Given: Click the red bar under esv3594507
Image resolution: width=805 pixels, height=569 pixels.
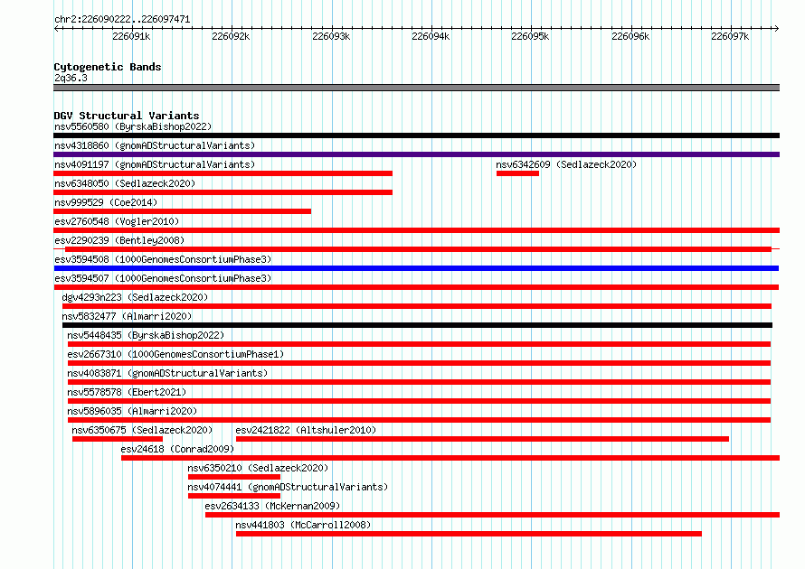Looking at the screenshot, I should pos(416,287).
